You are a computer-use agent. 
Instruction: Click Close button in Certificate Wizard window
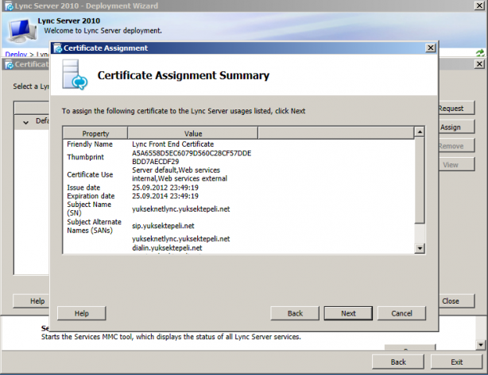[x=456, y=300]
